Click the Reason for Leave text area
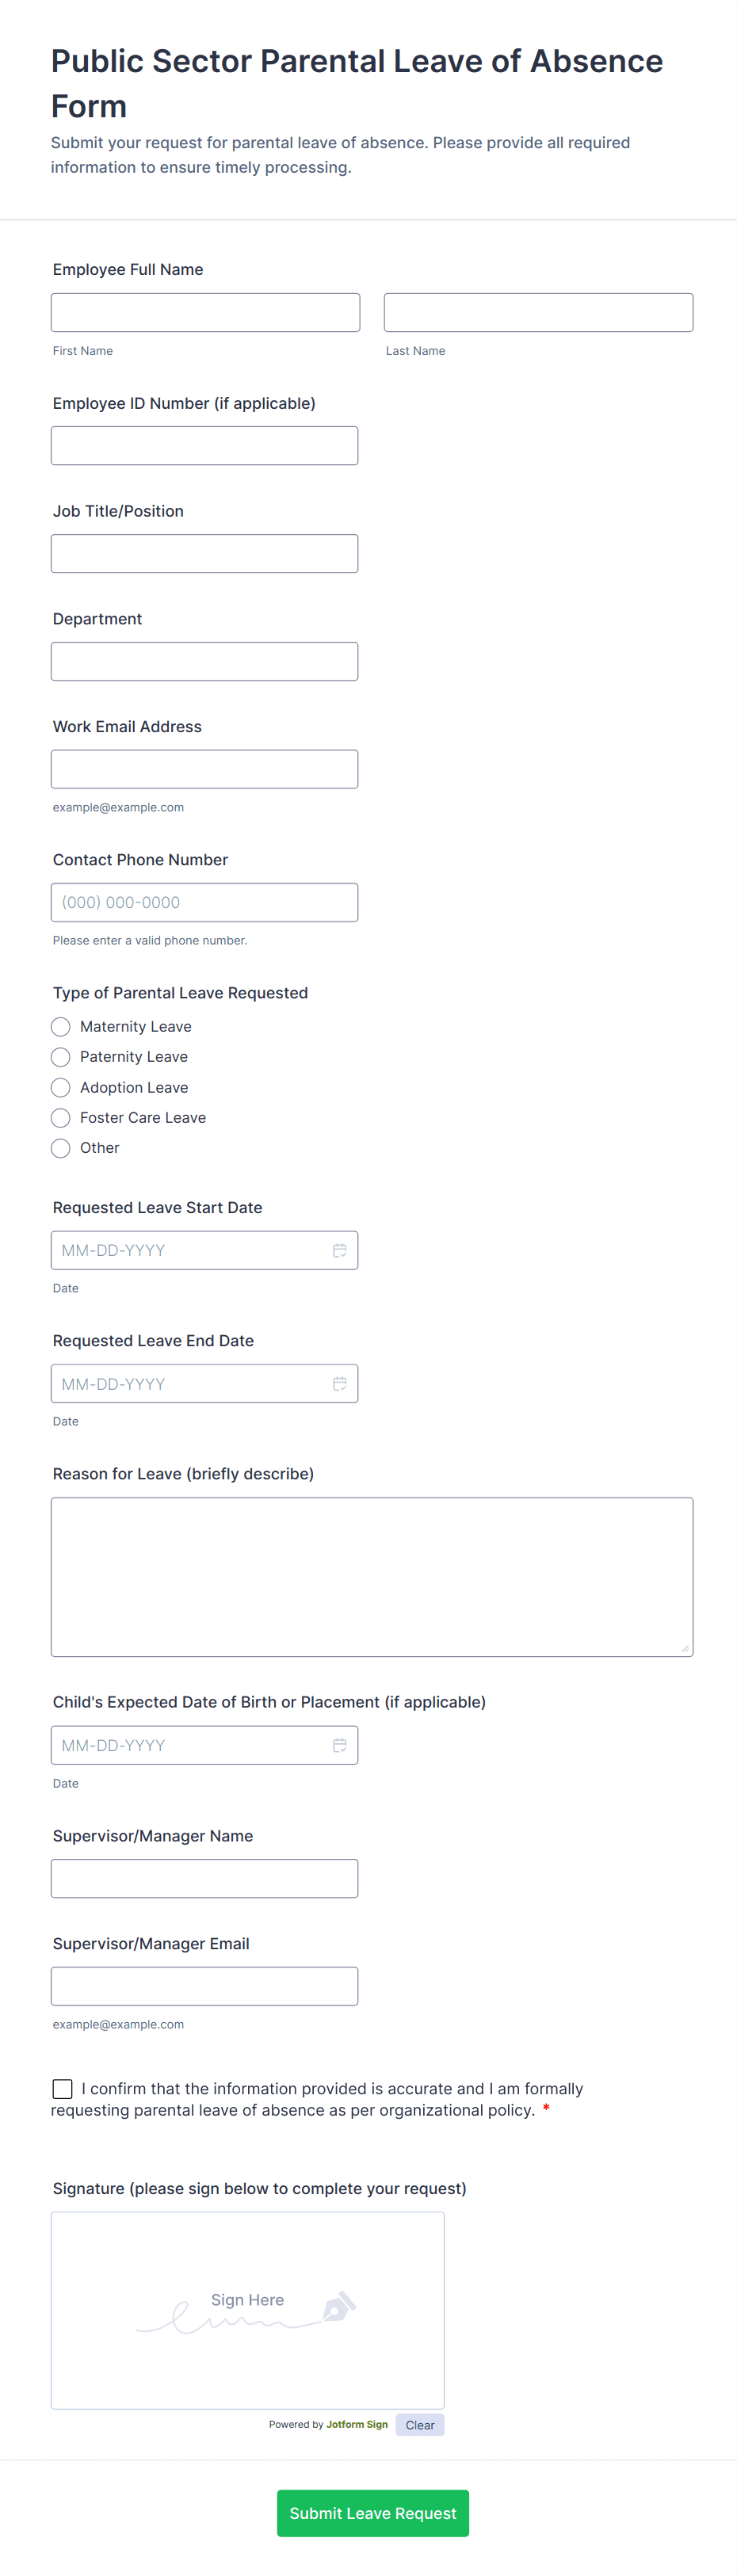Viewport: 737px width, 2576px height. pyautogui.click(x=372, y=1577)
